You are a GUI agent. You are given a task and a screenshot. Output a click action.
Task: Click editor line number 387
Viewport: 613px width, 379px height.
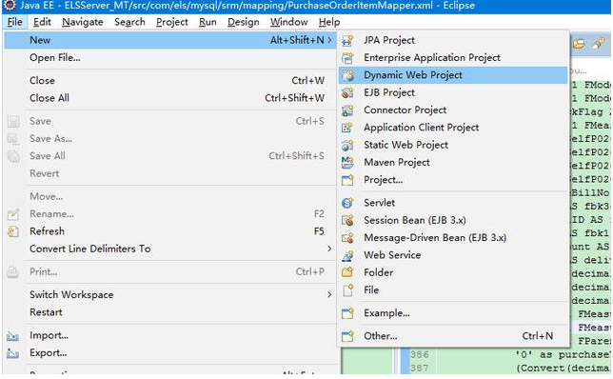pyautogui.click(x=419, y=368)
